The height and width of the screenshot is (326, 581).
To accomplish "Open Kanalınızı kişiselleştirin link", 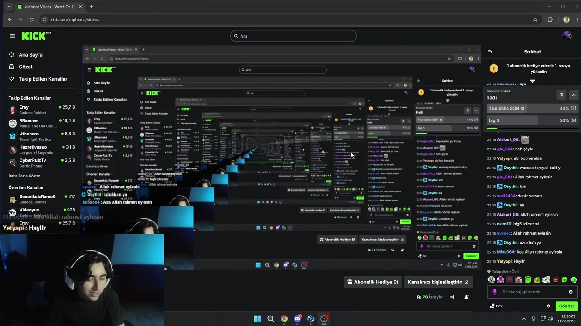I will [x=438, y=282].
